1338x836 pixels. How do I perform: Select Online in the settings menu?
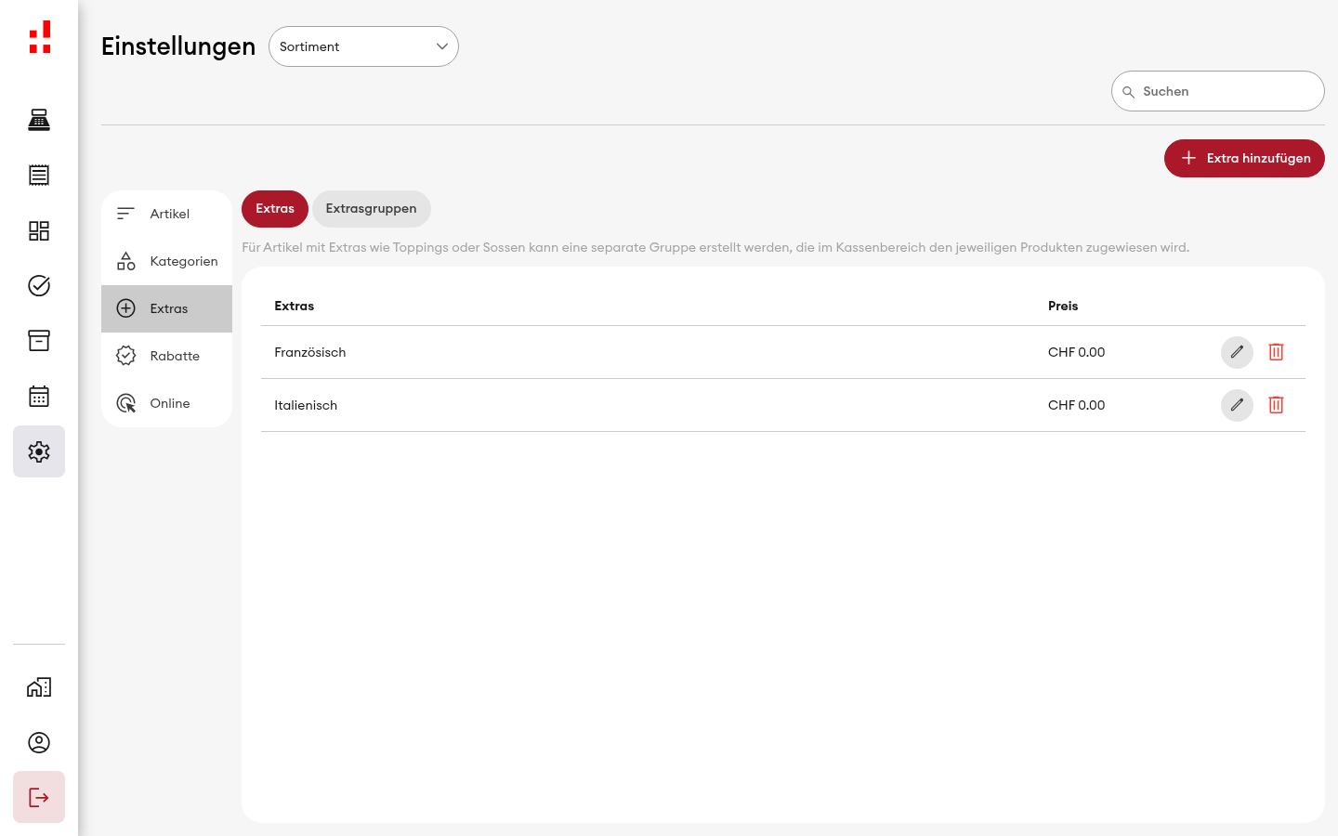click(x=166, y=403)
